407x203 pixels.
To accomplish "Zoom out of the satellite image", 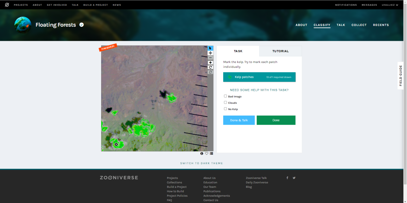I will tap(210, 58).
